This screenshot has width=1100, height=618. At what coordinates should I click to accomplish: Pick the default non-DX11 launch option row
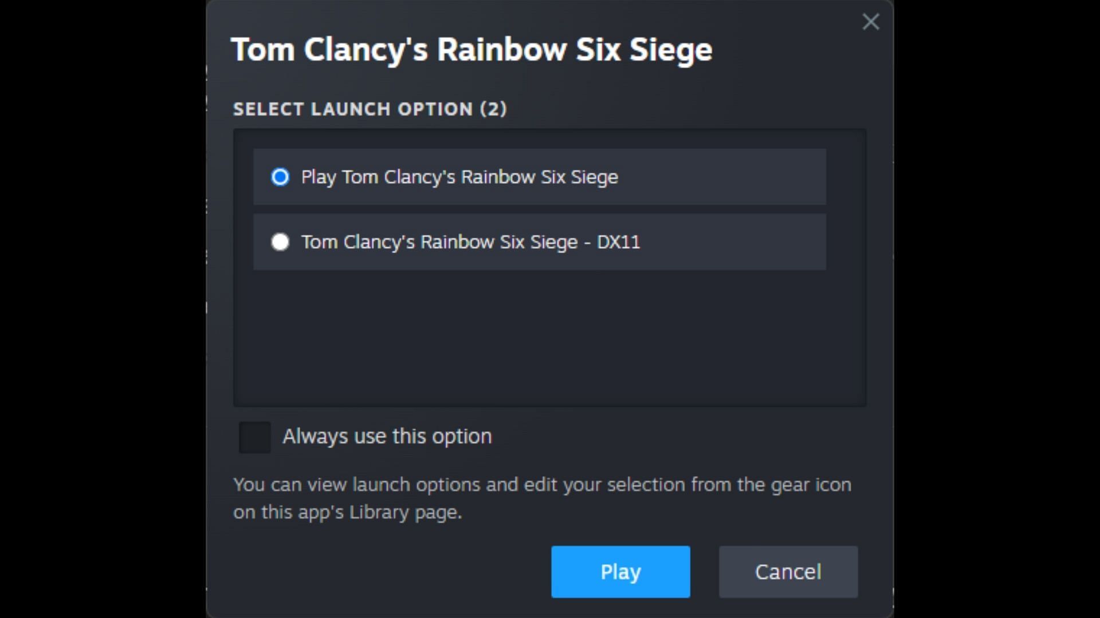(540, 177)
